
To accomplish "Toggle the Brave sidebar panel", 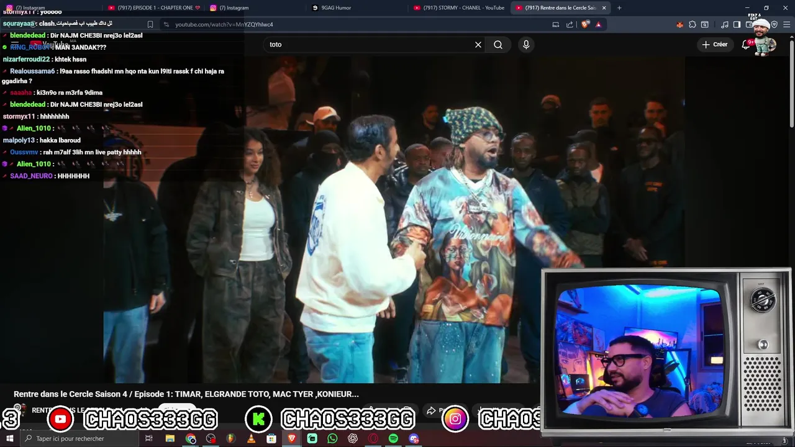I will (737, 25).
